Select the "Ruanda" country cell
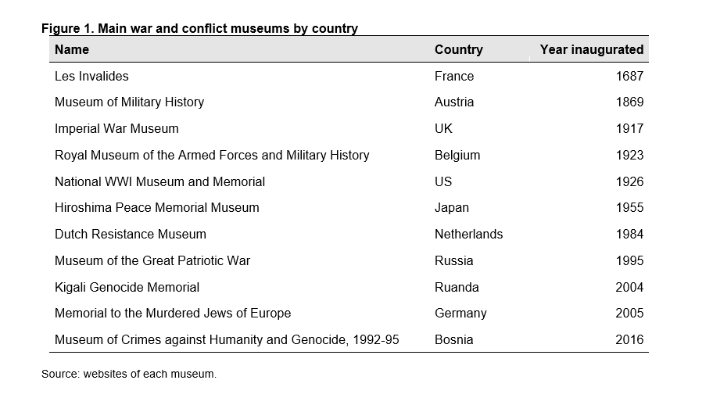Image resolution: width=713 pixels, height=398 pixels. pyautogui.click(x=457, y=287)
